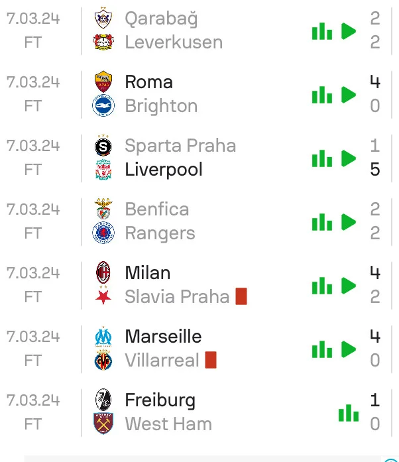The height and width of the screenshot is (462, 399).
Task: Play Qarabağ vs Leverkusen highlights
Action: [x=349, y=31]
